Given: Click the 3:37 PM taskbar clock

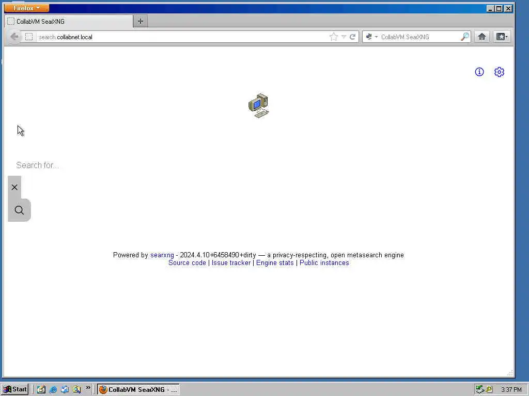Looking at the screenshot, I should coord(511,390).
